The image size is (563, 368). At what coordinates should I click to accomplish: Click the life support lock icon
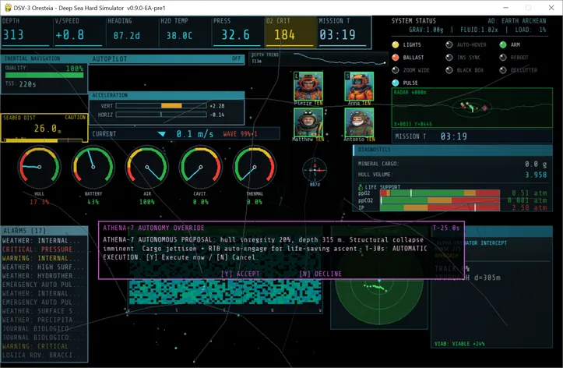pyautogui.click(x=361, y=187)
